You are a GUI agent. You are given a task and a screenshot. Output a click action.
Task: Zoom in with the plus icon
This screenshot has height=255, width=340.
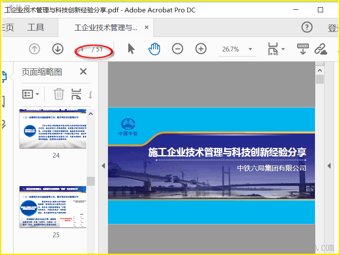click(x=201, y=49)
